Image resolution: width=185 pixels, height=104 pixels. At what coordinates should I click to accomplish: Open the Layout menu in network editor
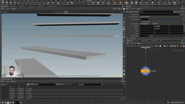pyautogui.click(x=147, y=46)
